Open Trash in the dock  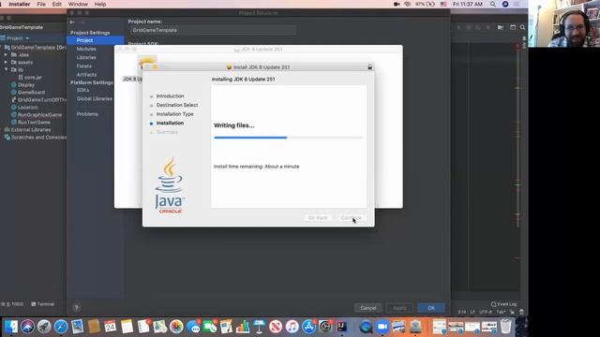pyautogui.click(x=506, y=327)
